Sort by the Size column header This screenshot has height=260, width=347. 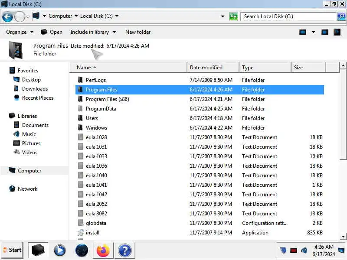[308, 68]
